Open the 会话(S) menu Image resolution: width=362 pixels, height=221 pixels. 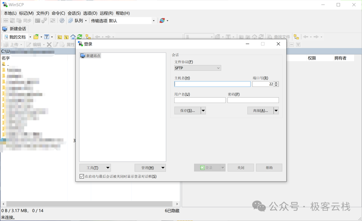click(74, 13)
